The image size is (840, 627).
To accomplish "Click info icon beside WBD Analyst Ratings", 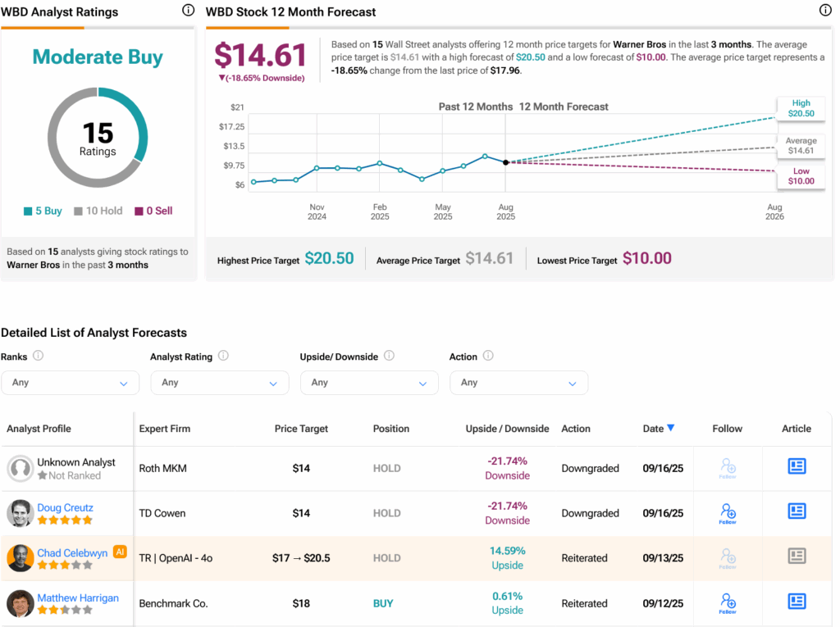I will tap(188, 11).
